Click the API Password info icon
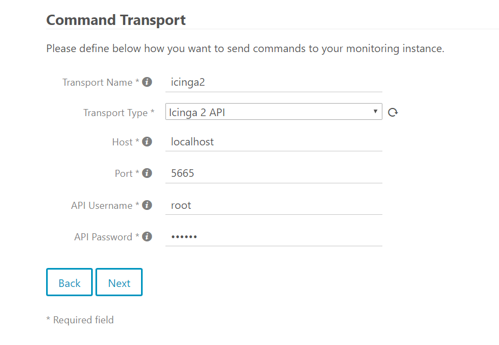The height and width of the screenshot is (345, 499). [x=147, y=237]
